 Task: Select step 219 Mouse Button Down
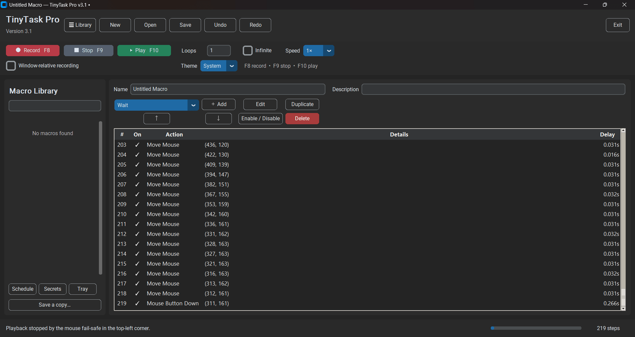click(x=368, y=303)
